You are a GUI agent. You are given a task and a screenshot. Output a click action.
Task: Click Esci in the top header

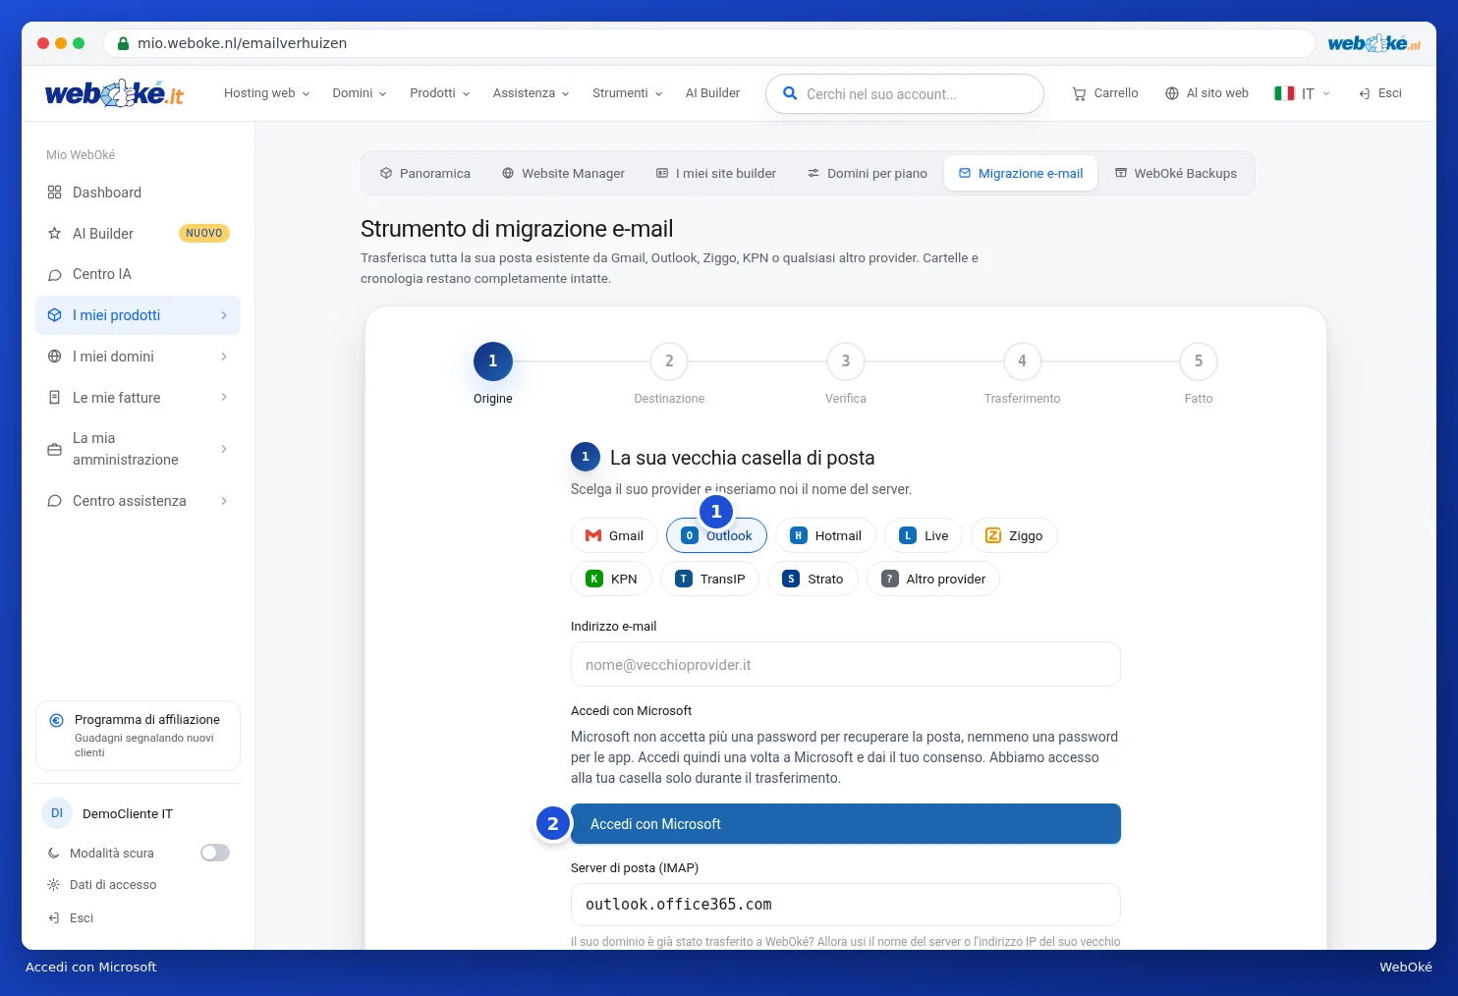(1380, 93)
